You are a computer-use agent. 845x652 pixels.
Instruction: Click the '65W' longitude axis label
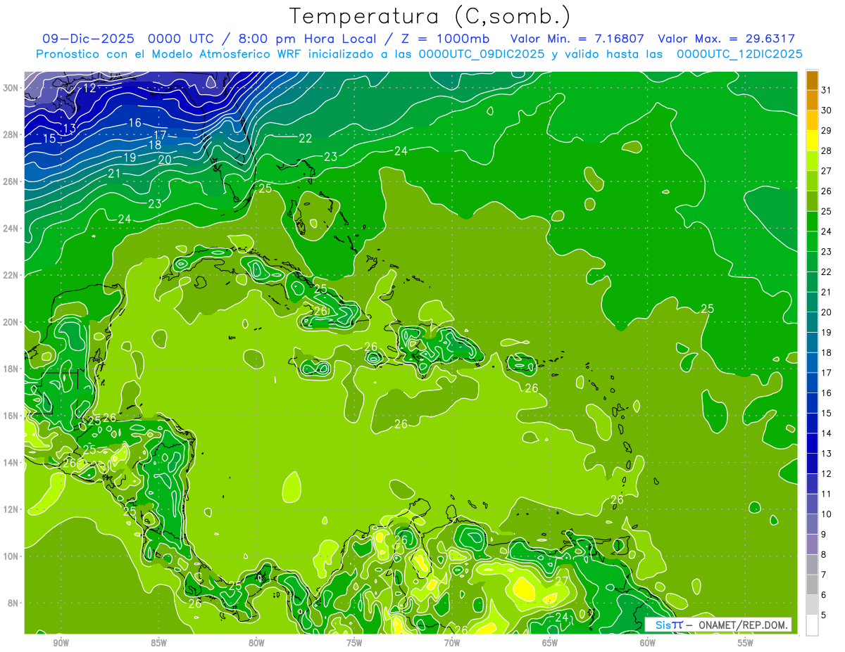tap(550, 643)
